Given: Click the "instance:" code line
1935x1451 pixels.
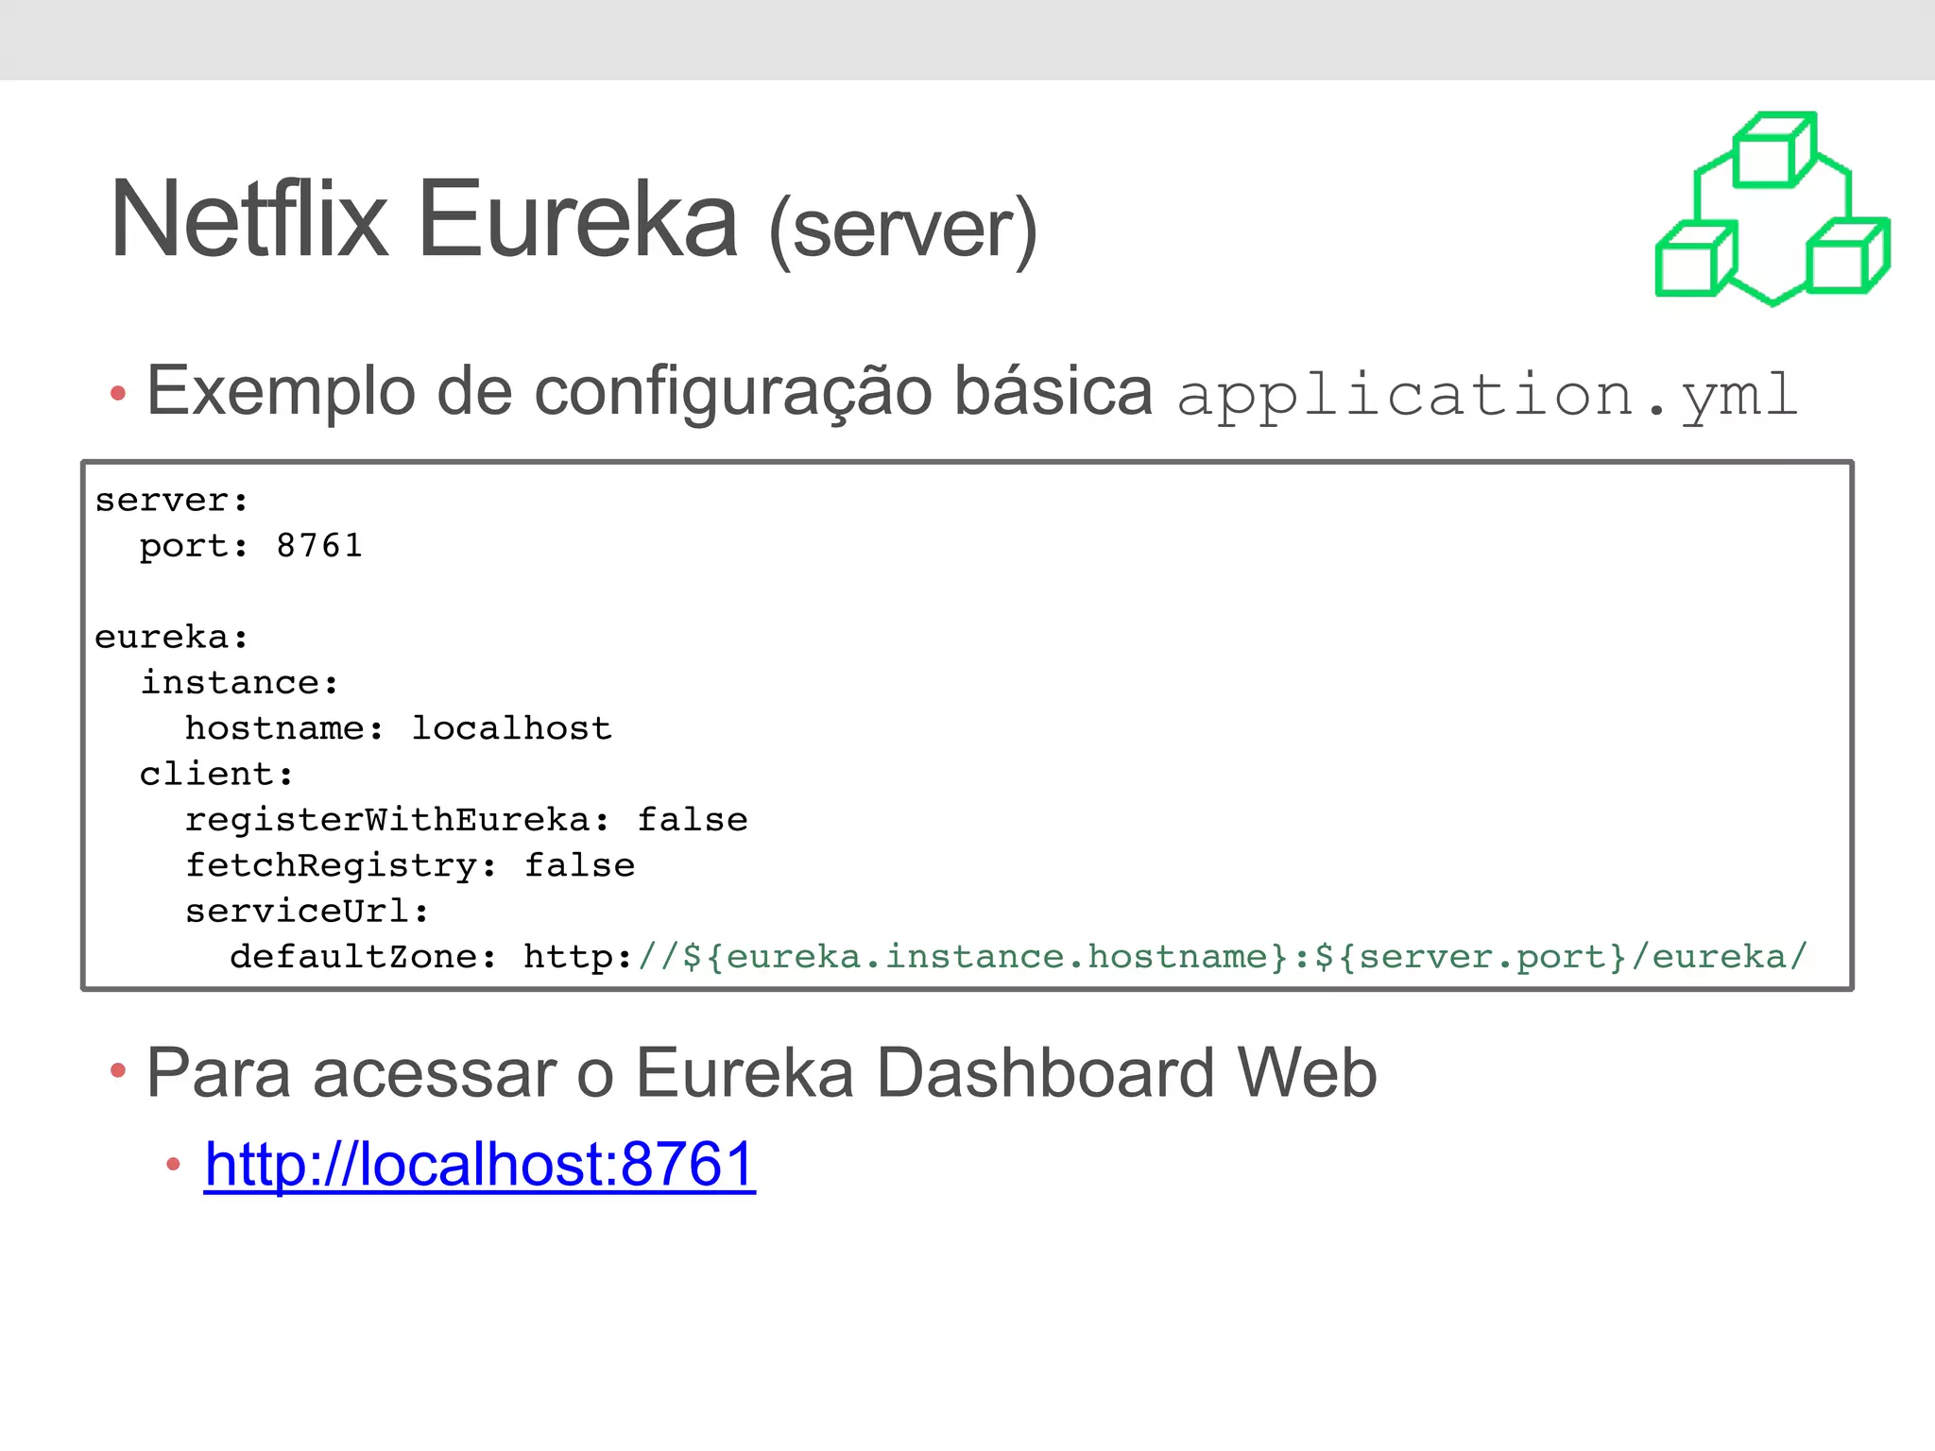Looking at the screenshot, I should click(239, 683).
